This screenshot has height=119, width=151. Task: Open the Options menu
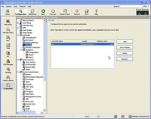(x=9, y=7)
